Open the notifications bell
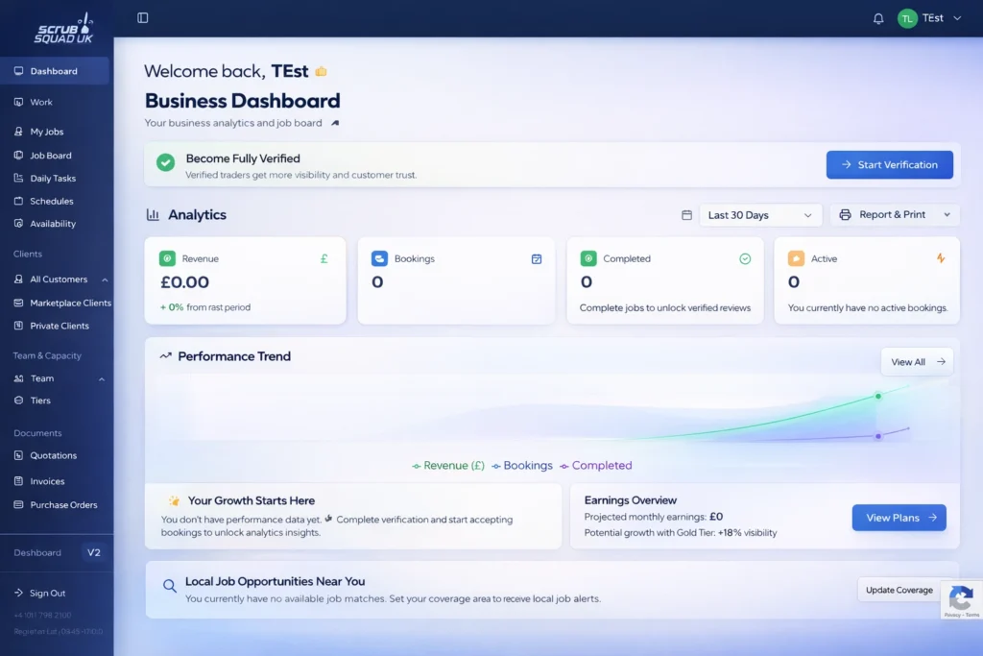Viewport: 983px width, 656px height. tap(877, 18)
